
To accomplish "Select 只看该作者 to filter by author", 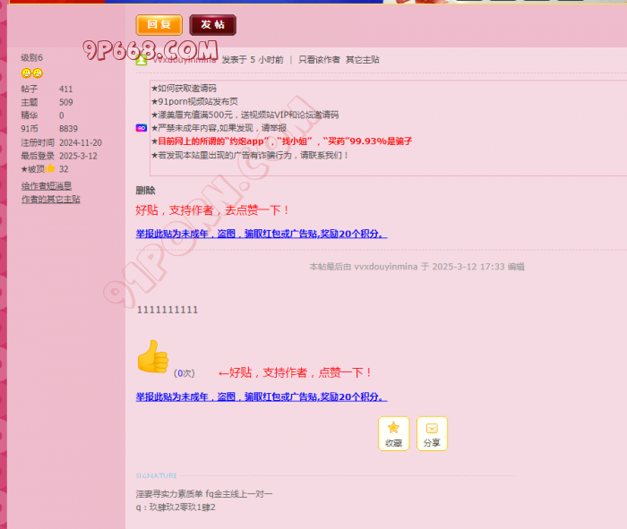I will pyautogui.click(x=319, y=60).
